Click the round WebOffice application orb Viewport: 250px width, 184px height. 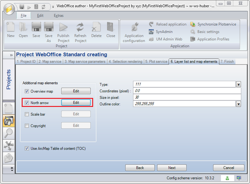click(9, 9)
